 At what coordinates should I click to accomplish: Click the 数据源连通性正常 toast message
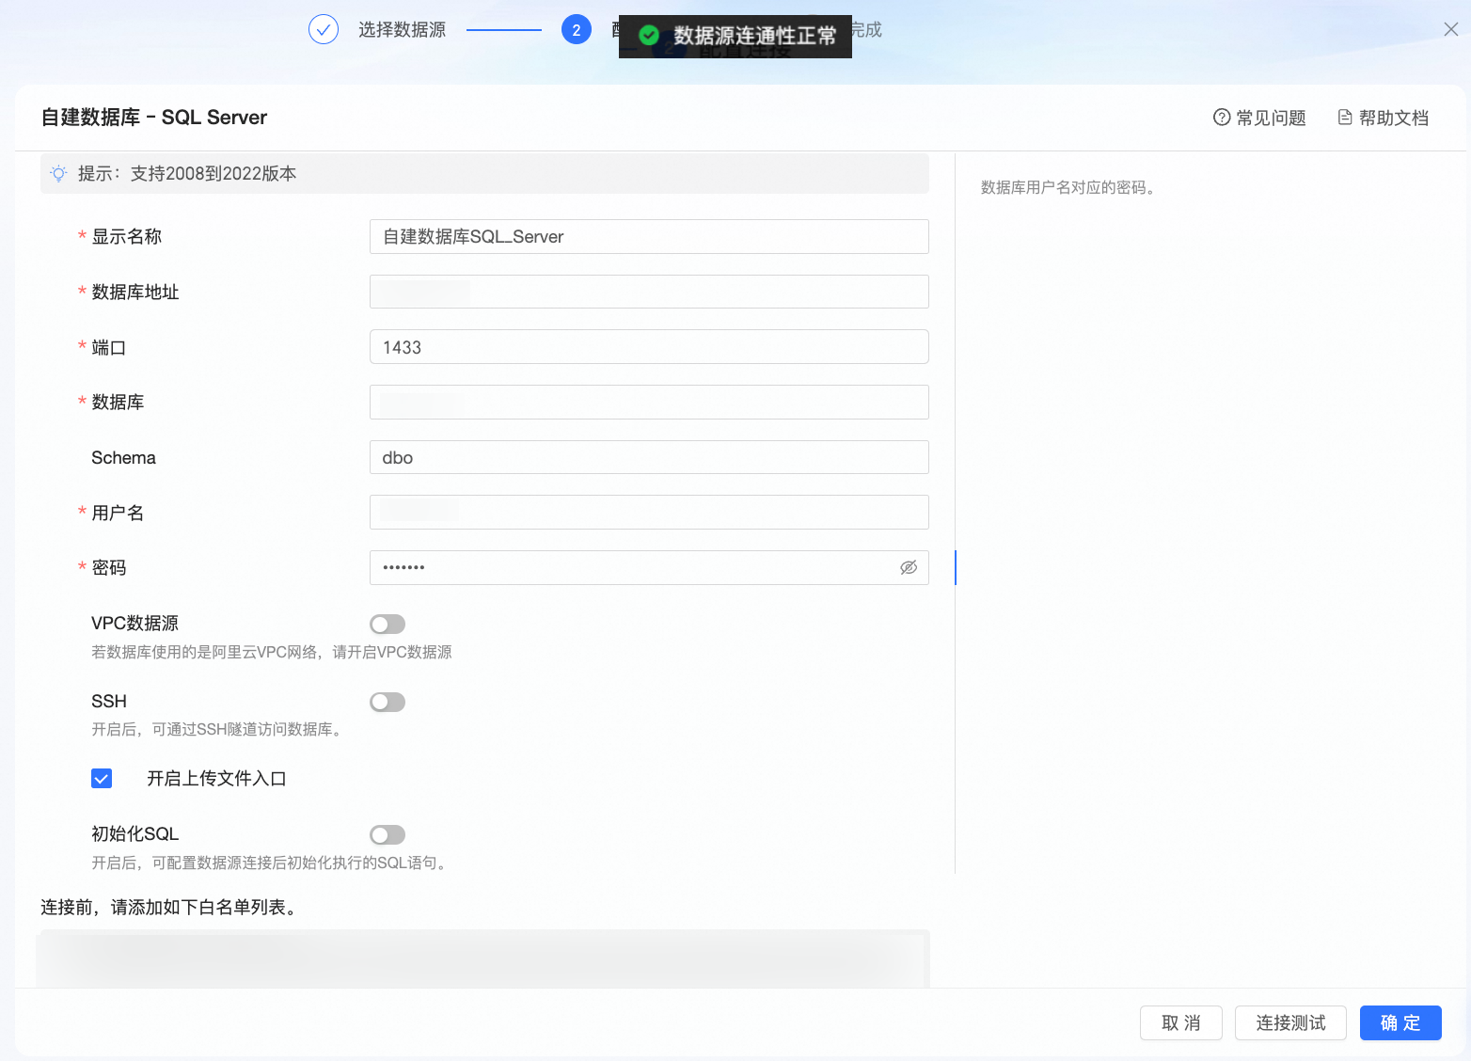pos(735,37)
